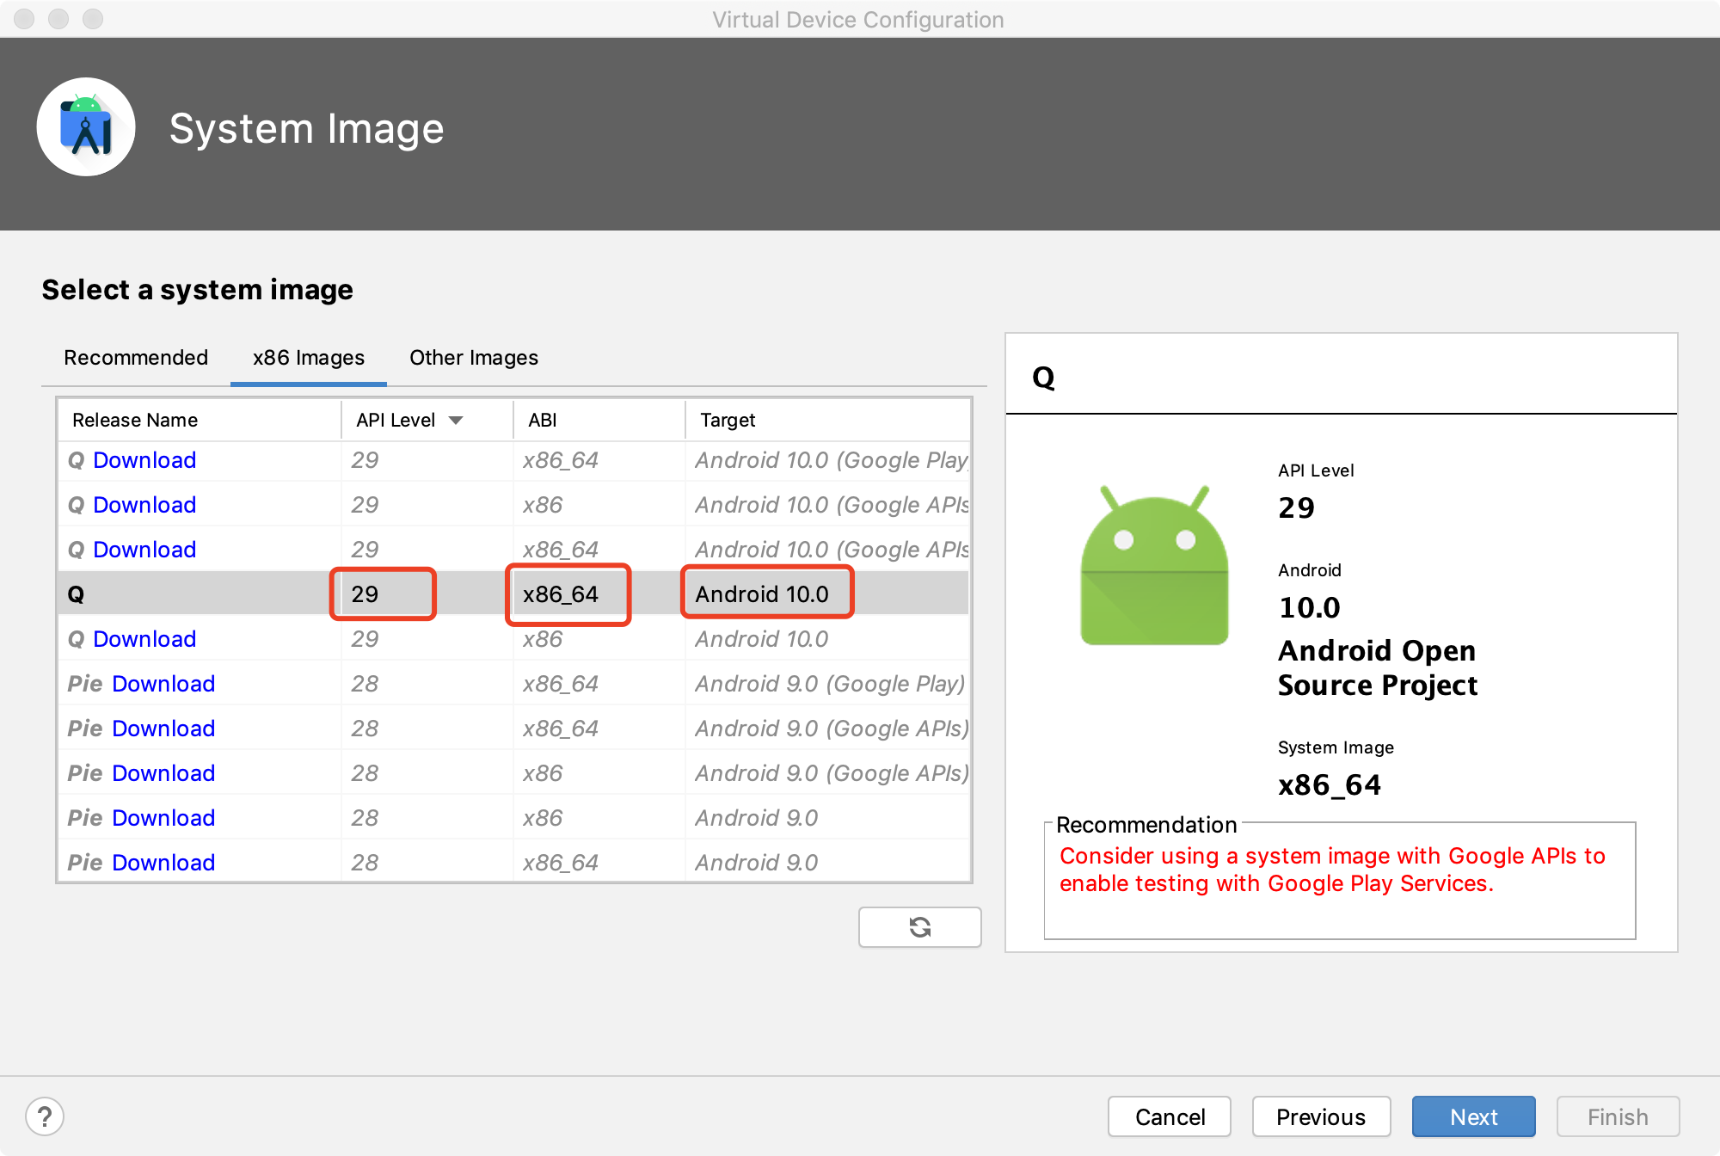The width and height of the screenshot is (1720, 1156).
Task: Click the refresh system images icon button
Action: coord(919,927)
